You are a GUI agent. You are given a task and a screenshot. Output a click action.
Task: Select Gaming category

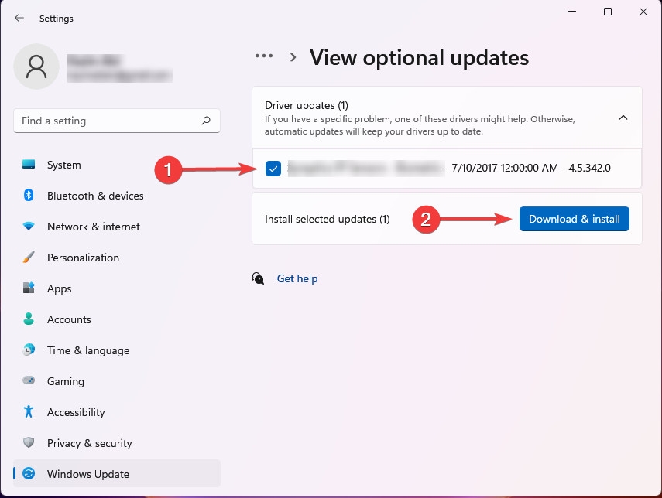click(116, 381)
